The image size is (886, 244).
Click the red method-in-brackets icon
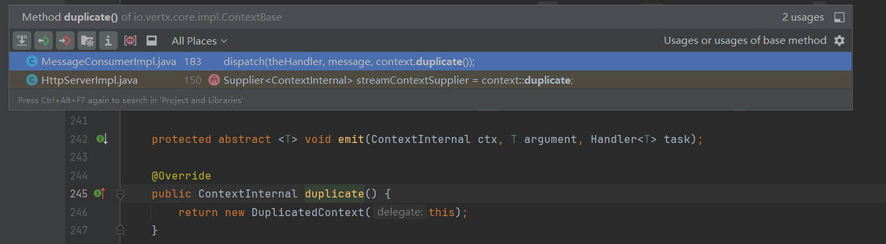tap(130, 41)
